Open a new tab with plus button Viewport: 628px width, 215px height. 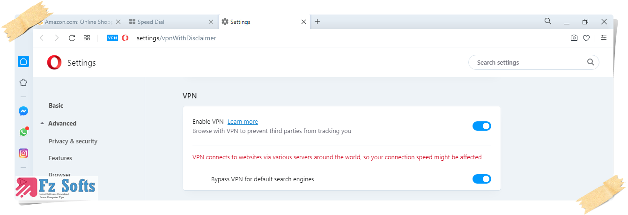(x=317, y=22)
